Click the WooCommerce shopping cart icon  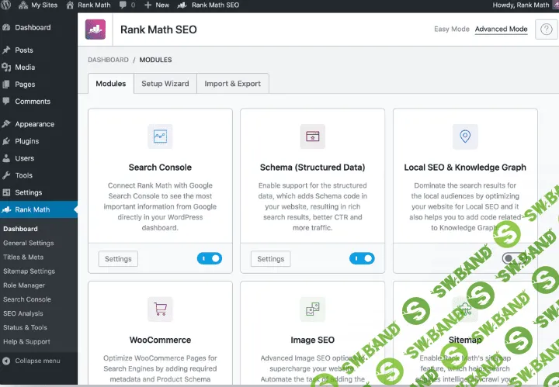[x=160, y=309]
